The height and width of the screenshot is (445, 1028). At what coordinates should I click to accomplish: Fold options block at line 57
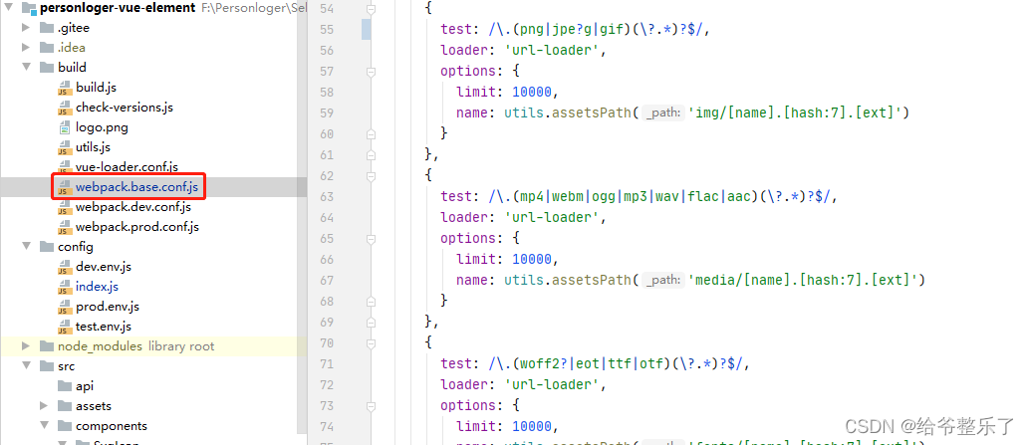[x=372, y=71]
